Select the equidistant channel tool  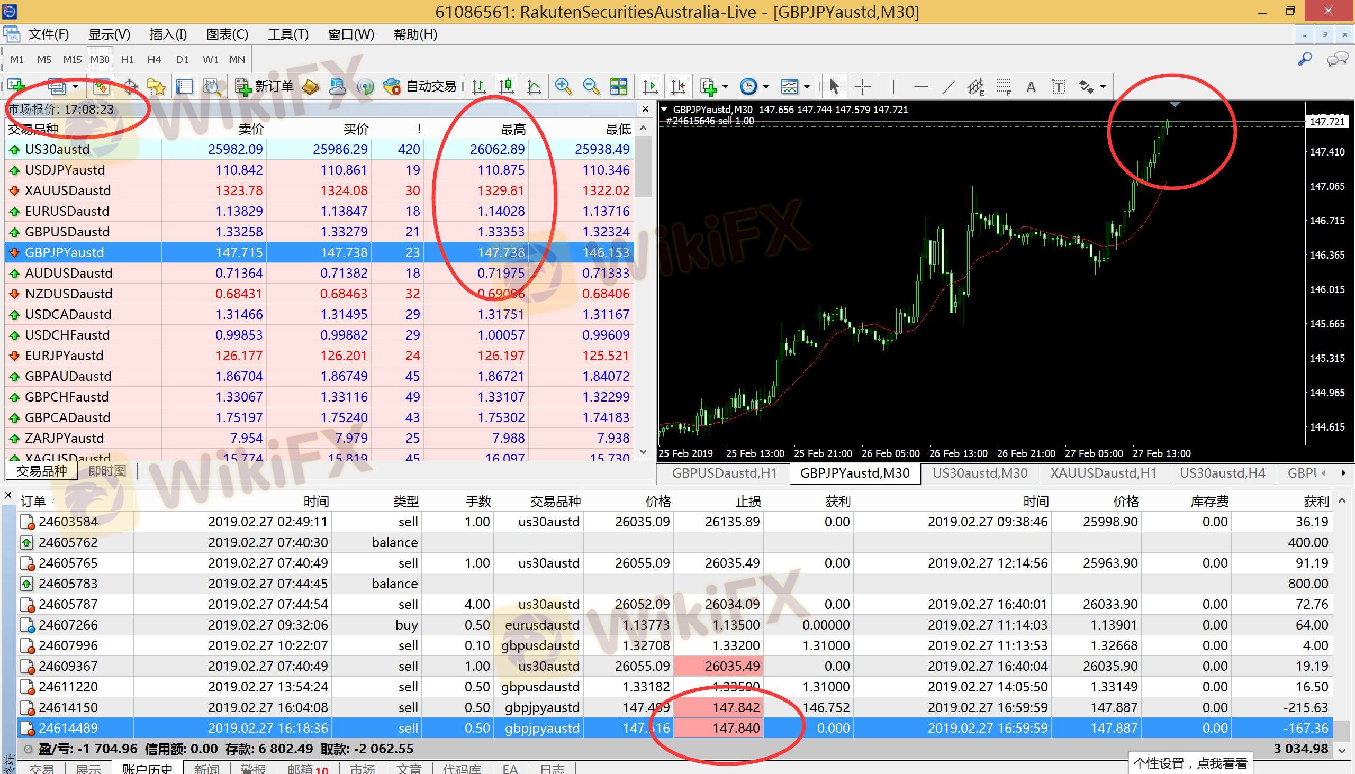(976, 86)
